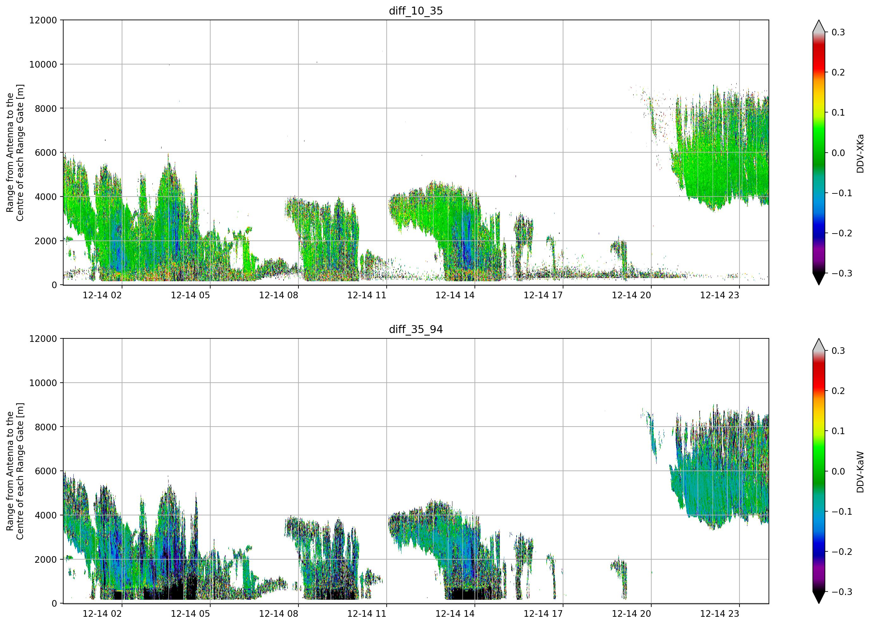Viewport: 871px width, 625px height.
Task: Click the gray upper extension arrow of the DDV-XKa colorbar
Action: 819,27
